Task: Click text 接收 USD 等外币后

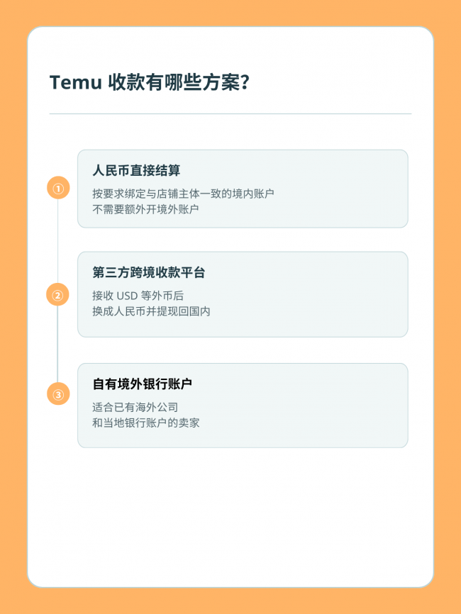Action: pos(138,296)
